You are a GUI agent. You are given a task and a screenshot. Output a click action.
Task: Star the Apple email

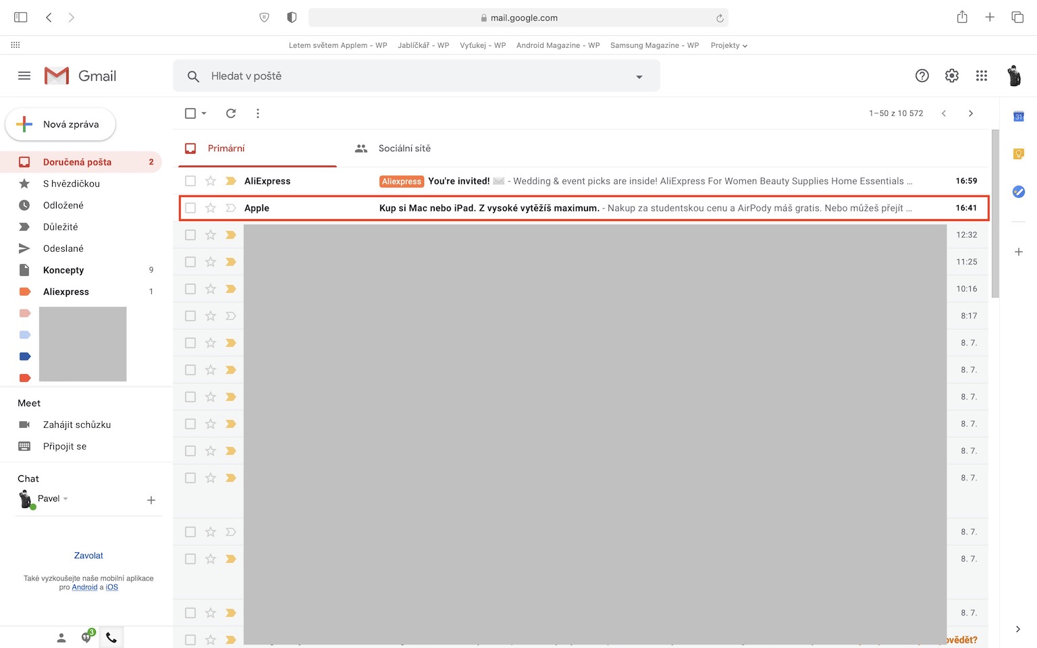(x=211, y=208)
